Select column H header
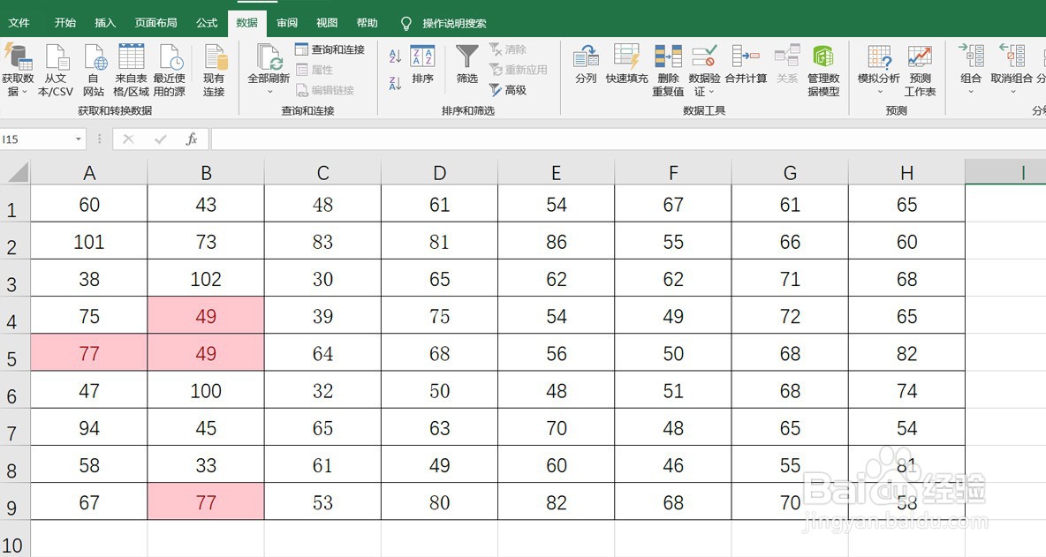 click(x=906, y=173)
